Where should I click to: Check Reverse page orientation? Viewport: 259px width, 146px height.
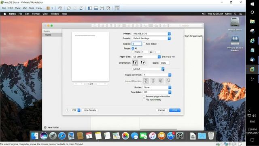pyautogui.click(x=144, y=97)
